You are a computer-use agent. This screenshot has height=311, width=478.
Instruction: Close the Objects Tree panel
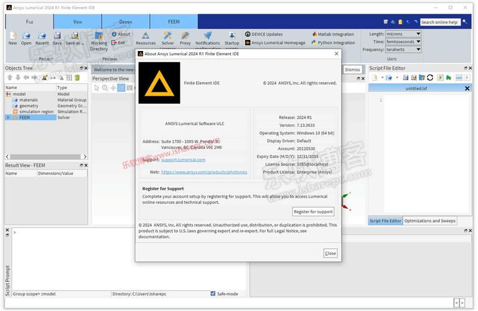(x=86, y=68)
